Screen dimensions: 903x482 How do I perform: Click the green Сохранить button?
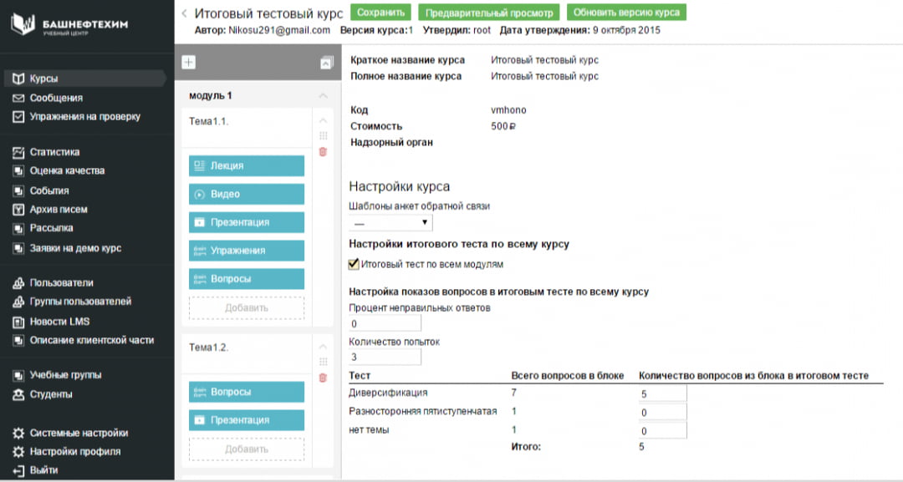[x=380, y=13]
